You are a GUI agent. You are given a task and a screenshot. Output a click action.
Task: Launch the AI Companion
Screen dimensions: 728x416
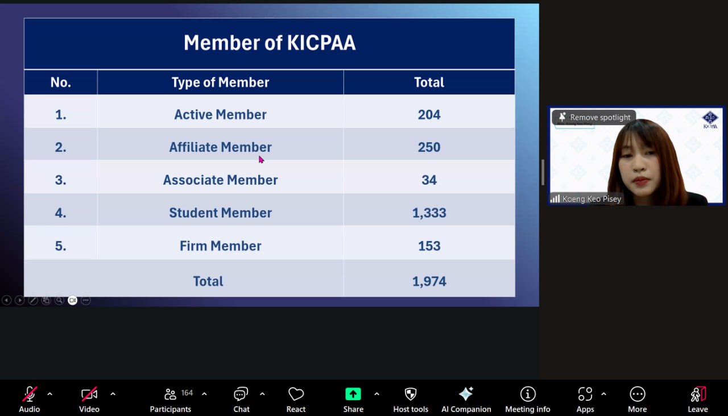[x=466, y=398]
